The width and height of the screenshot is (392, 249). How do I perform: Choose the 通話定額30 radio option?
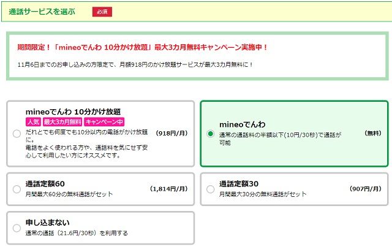pyautogui.click(x=211, y=189)
